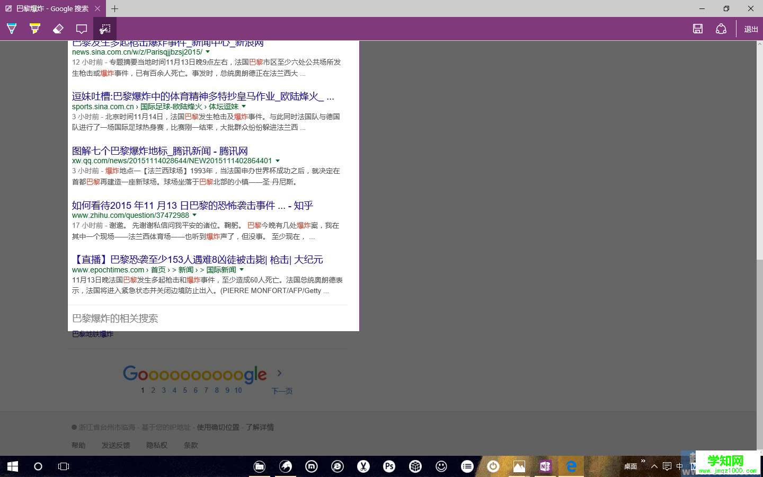Go to results page 4
Screen dimensions: 763x477
(174, 390)
